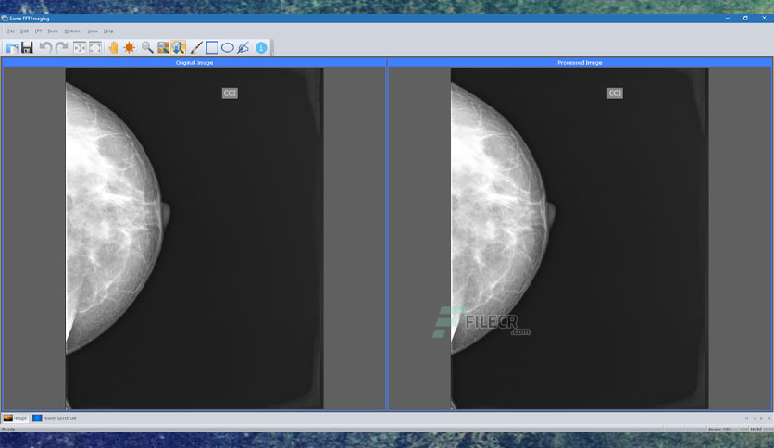Screen dimensions: 774x448
Task: Open the FFT menu
Action: coord(38,31)
